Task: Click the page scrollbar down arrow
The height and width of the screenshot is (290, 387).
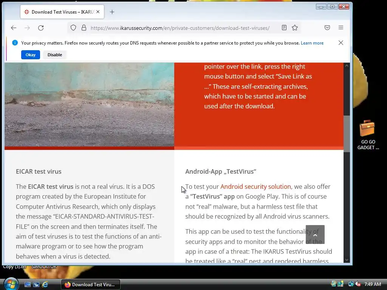Action: 347,260
